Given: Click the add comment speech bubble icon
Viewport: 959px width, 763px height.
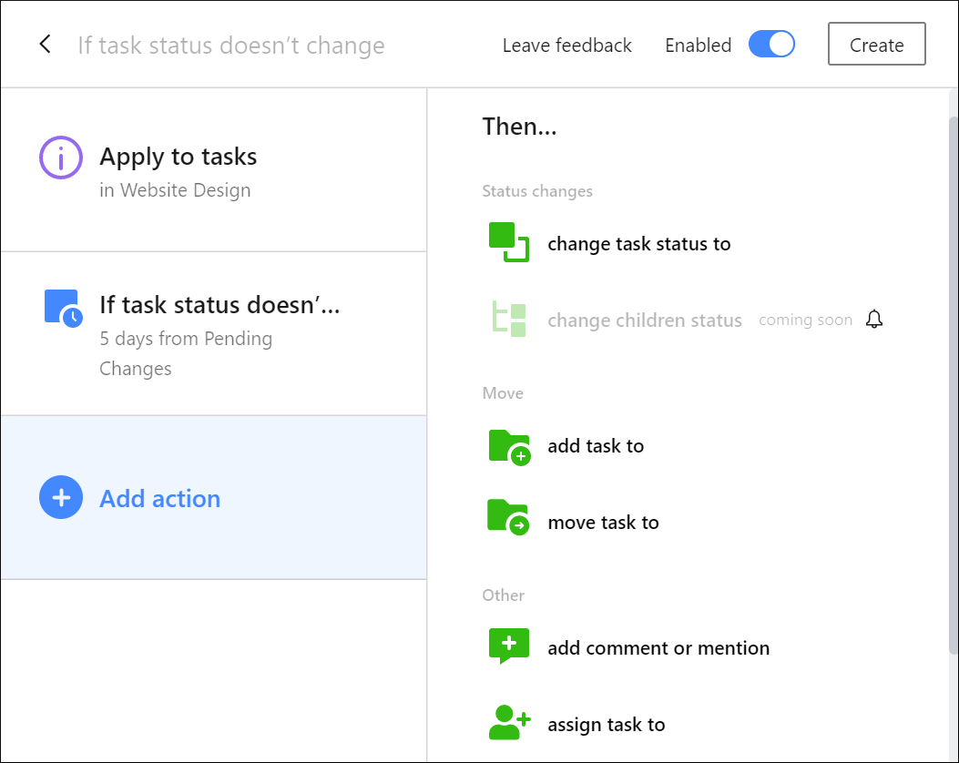Looking at the screenshot, I should coord(508,647).
